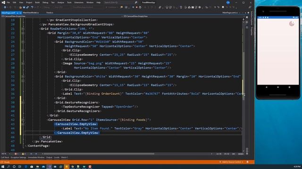Viewport: 302px width, 169px height.
Task: Click the pin icon on MainPage.xaml tab
Action: point(17,13)
